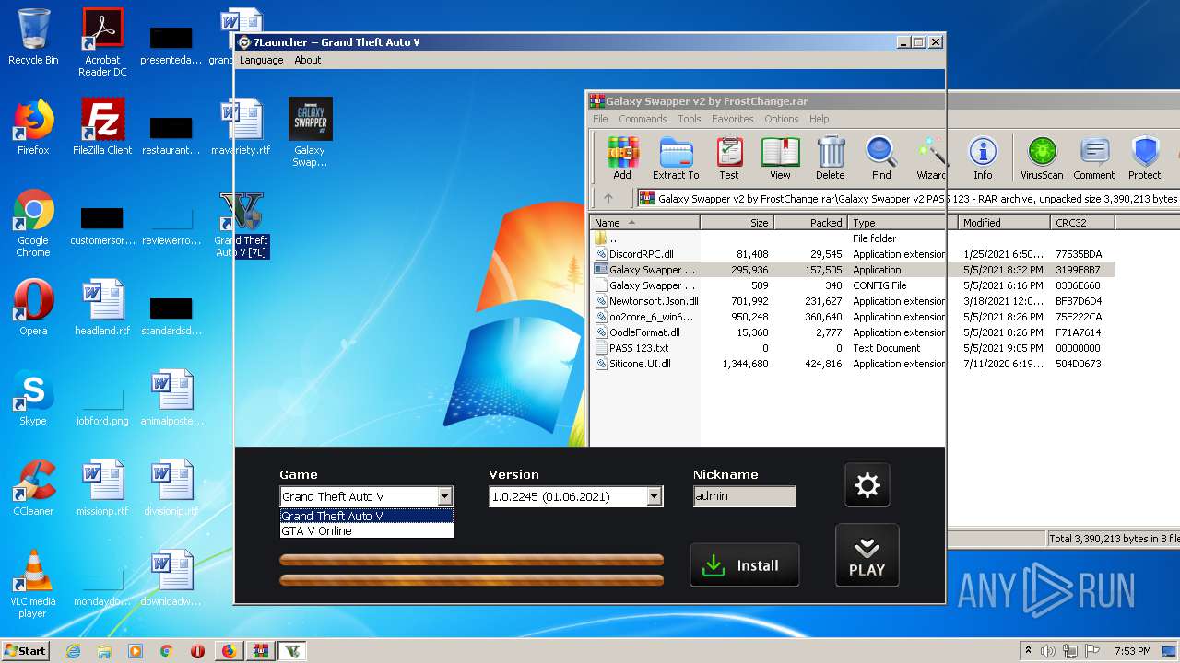Show hidden tray icons arrow
This screenshot has height=663, width=1180.
click(x=1028, y=651)
